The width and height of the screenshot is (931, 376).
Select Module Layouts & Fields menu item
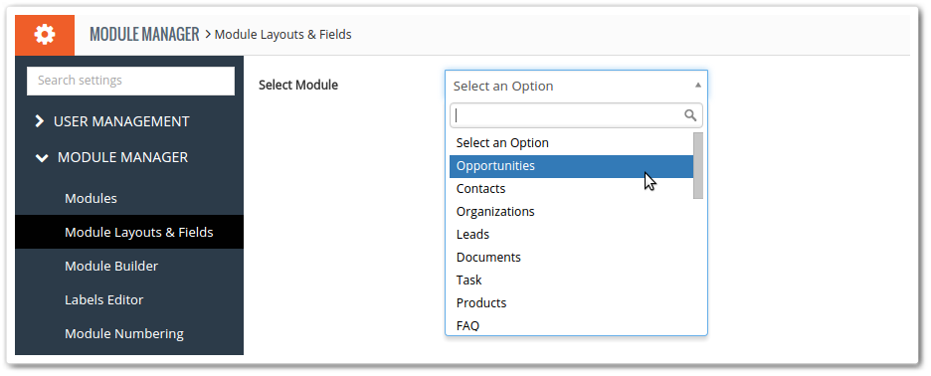tap(129, 232)
